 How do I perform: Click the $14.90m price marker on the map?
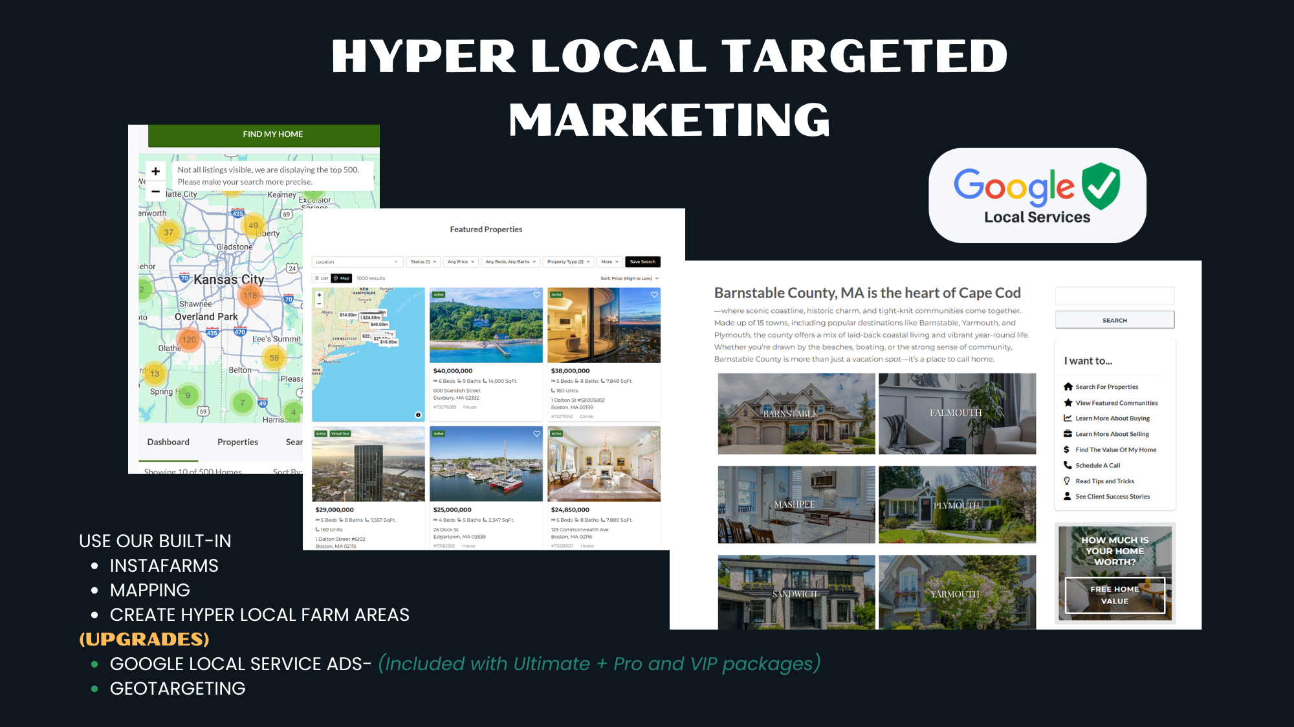tap(348, 315)
